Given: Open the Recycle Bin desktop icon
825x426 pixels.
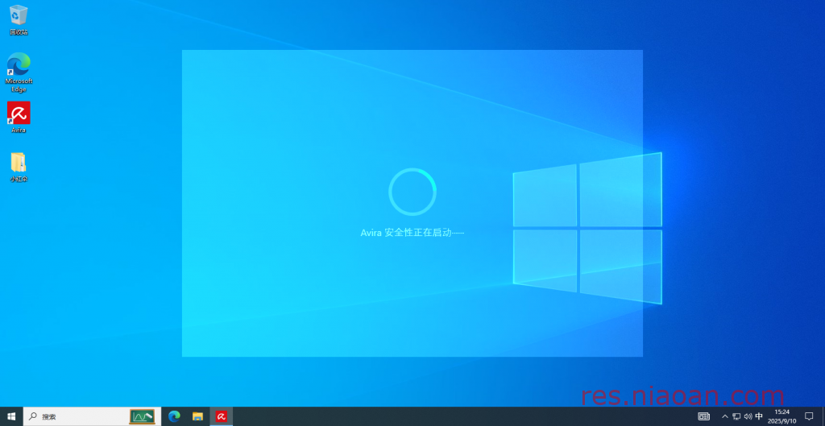Looking at the screenshot, I should coord(19,20).
